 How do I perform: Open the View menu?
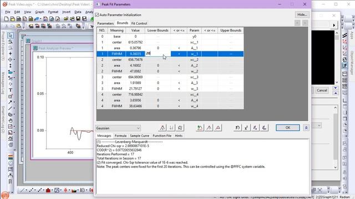point(27,12)
